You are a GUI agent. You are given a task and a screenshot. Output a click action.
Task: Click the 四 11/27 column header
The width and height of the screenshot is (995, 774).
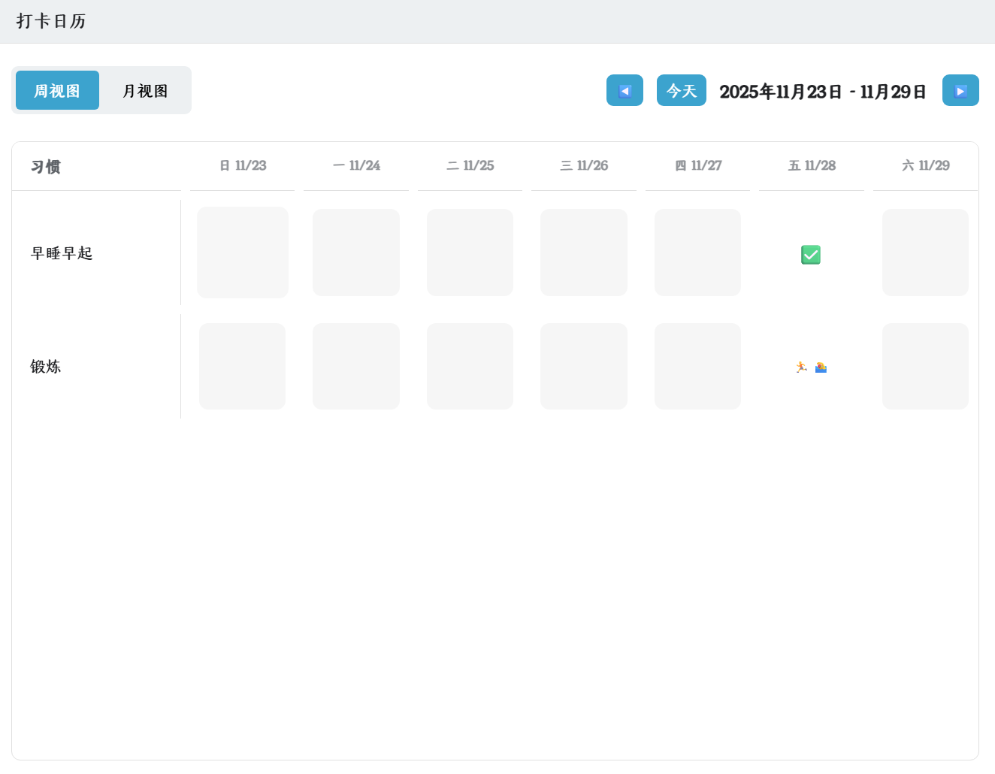(698, 165)
